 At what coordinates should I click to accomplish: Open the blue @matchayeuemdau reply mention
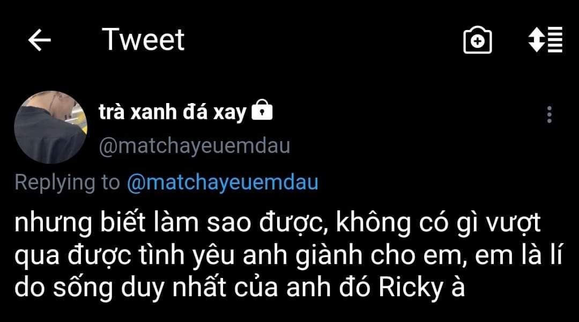coord(222,182)
